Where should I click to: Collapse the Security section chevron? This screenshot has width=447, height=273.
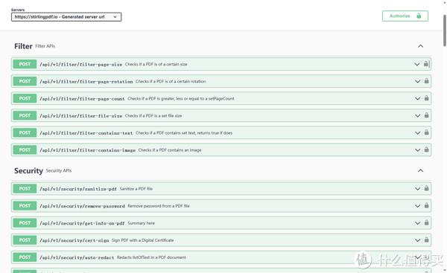(420, 170)
